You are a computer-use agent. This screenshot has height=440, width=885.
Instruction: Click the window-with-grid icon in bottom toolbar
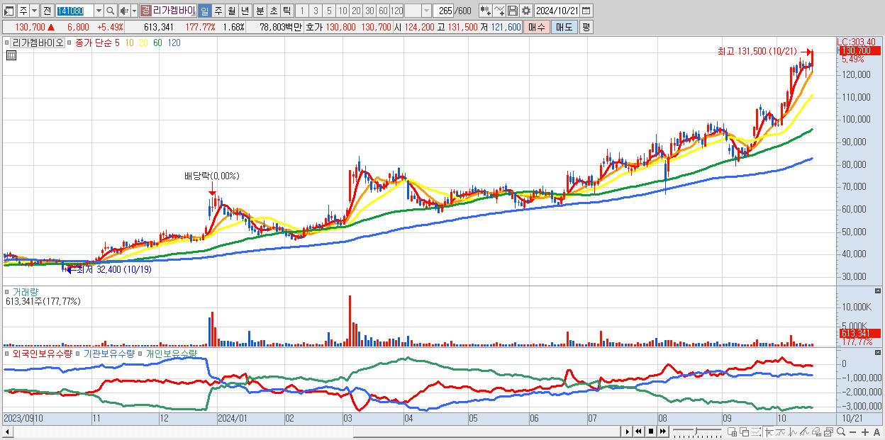pos(733,432)
